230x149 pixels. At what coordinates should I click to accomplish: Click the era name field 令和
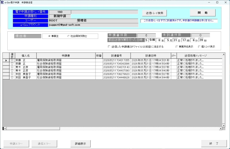pyautogui.click(x=152, y=40)
